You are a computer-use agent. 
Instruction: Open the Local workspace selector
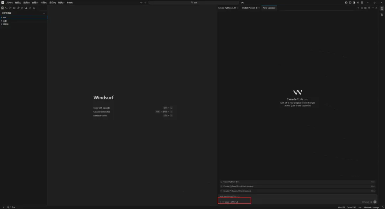[x=365, y=202]
